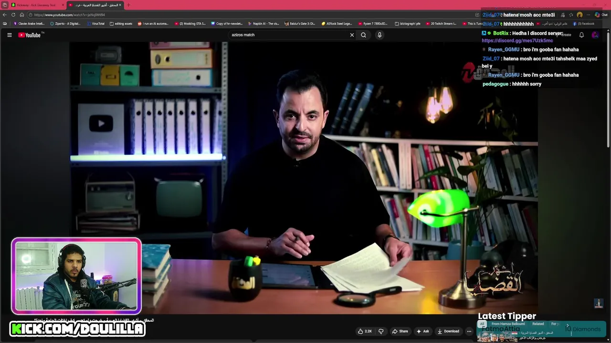Start voice search with the microphone icon
This screenshot has width=611, height=343.
click(379, 35)
